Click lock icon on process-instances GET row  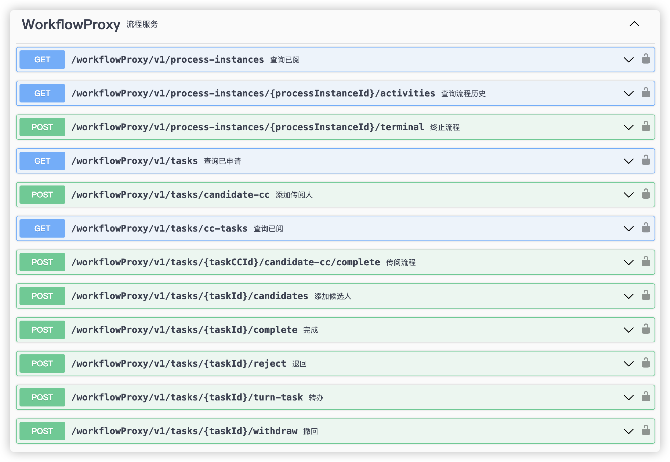coord(646,59)
